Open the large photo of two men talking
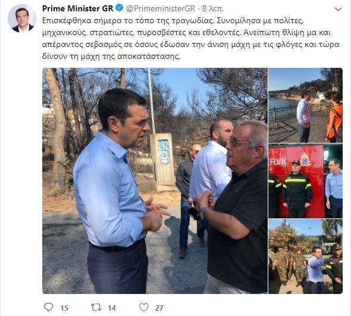Image resolution: width=351 pixels, height=316 pixels. coord(155,181)
